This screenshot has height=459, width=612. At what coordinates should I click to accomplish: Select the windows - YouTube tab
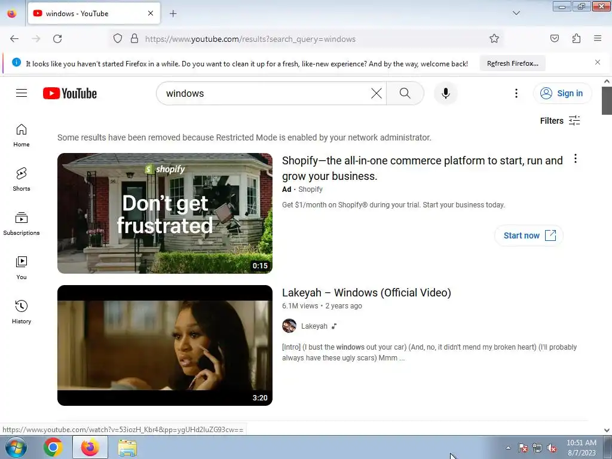pyautogui.click(x=94, y=14)
